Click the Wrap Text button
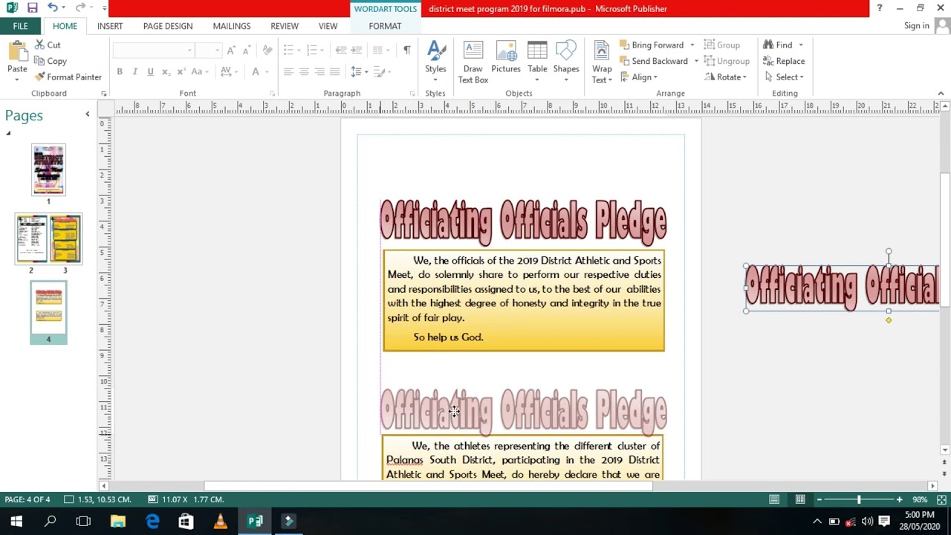 pos(602,62)
